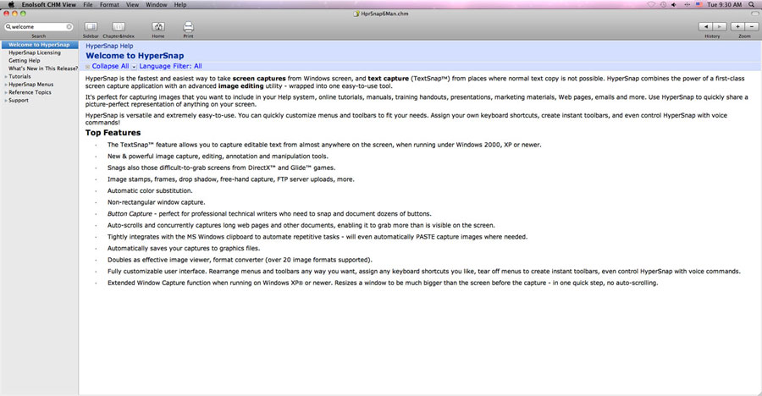This screenshot has height=396, width=762.
Task: Click in the search field containing welcome
Action: point(38,27)
